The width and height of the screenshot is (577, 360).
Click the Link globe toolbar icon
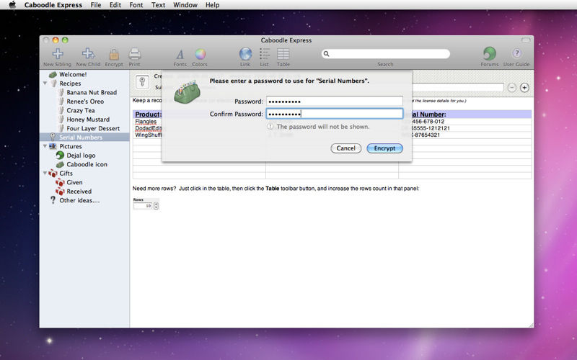(245, 54)
